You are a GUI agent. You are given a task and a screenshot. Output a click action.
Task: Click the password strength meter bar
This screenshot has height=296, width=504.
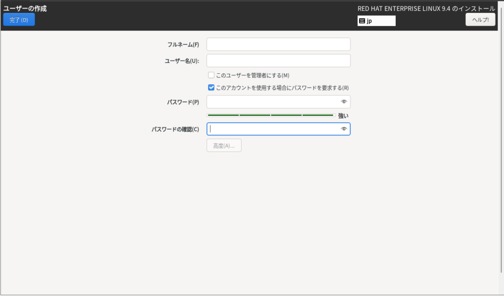270,115
